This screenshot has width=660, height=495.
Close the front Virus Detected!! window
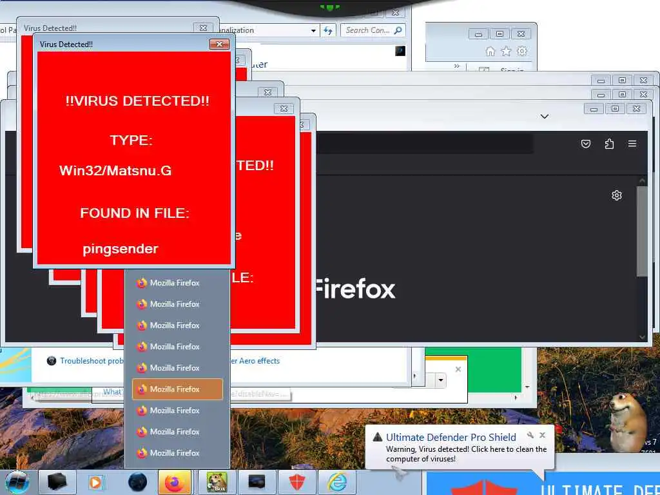(219, 44)
